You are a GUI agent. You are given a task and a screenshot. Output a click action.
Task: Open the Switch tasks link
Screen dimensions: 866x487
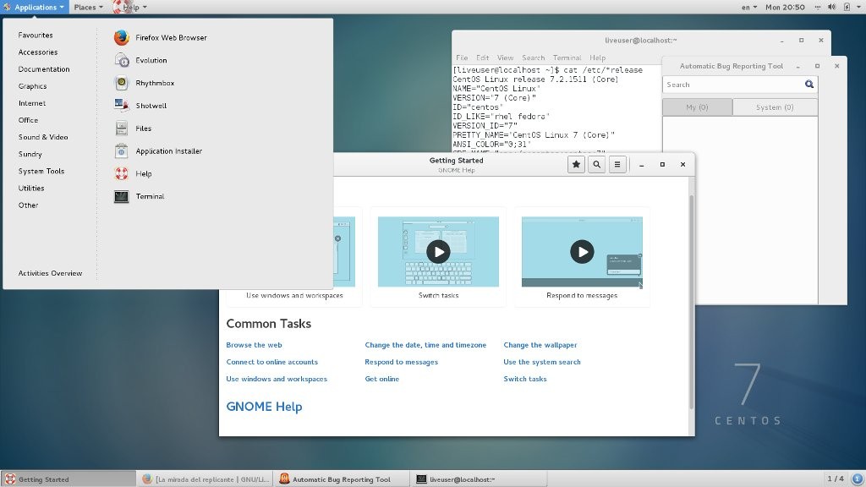pyautogui.click(x=524, y=379)
